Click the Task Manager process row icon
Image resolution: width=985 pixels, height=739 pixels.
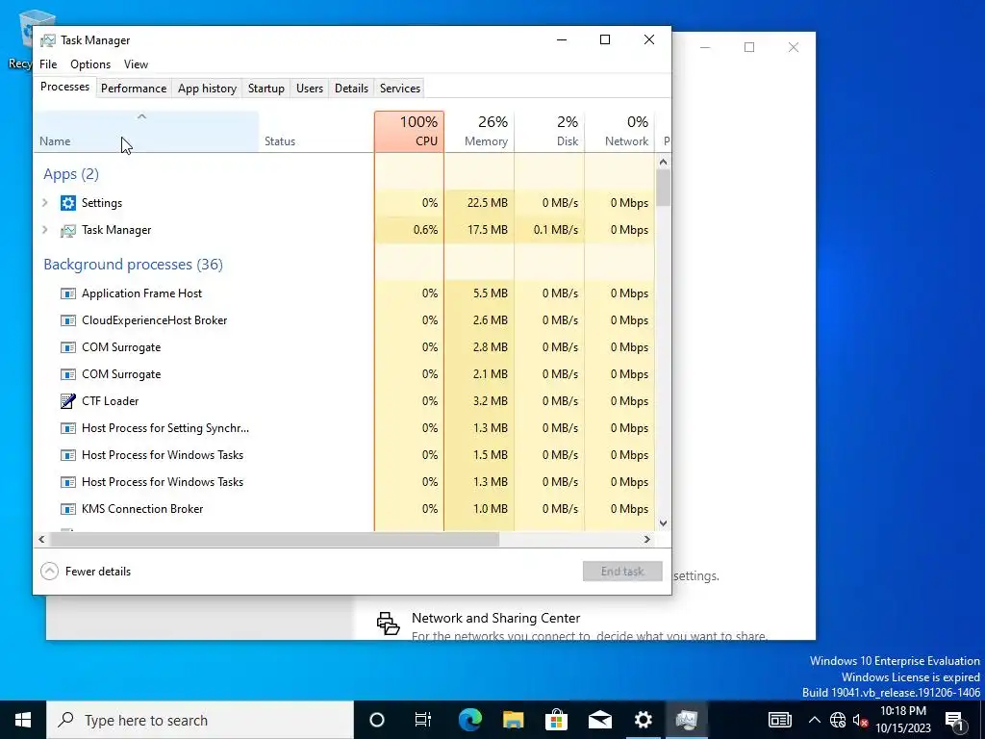click(x=68, y=231)
